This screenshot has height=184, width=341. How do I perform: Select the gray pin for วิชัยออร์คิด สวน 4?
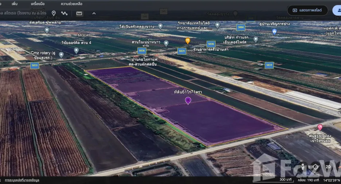click(x=76, y=50)
